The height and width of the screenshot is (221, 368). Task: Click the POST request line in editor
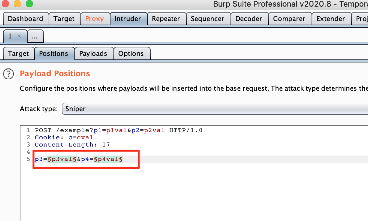click(x=119, y=130)
